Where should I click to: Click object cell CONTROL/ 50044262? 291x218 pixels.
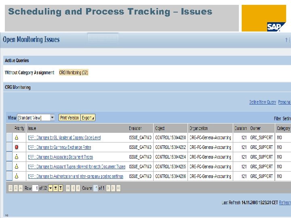click(171, 147)
